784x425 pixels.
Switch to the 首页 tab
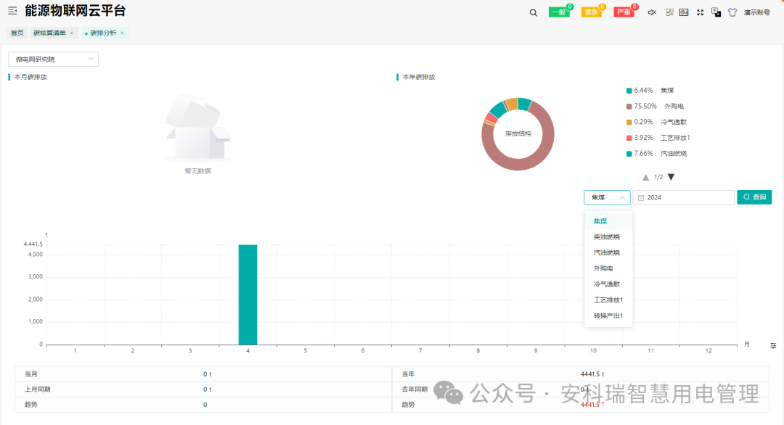click(17, 33)
